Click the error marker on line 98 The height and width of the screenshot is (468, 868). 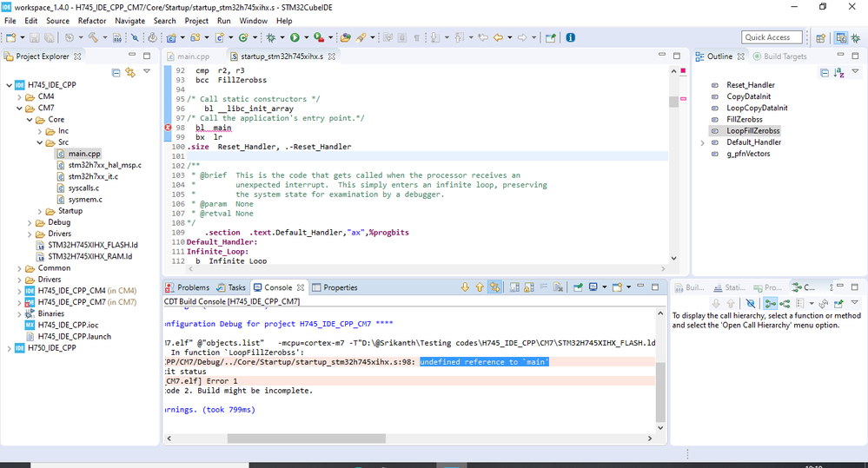pyautogui.click(x=168, y=128)
